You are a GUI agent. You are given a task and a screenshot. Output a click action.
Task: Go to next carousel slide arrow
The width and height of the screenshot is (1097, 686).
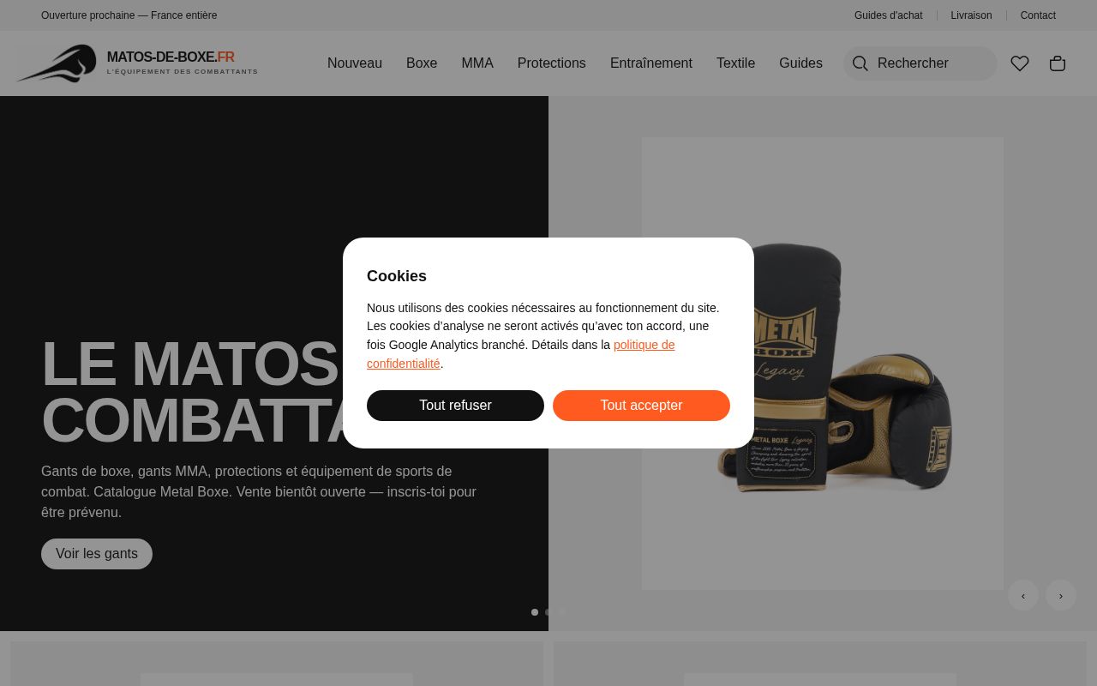click(1061, 595)
